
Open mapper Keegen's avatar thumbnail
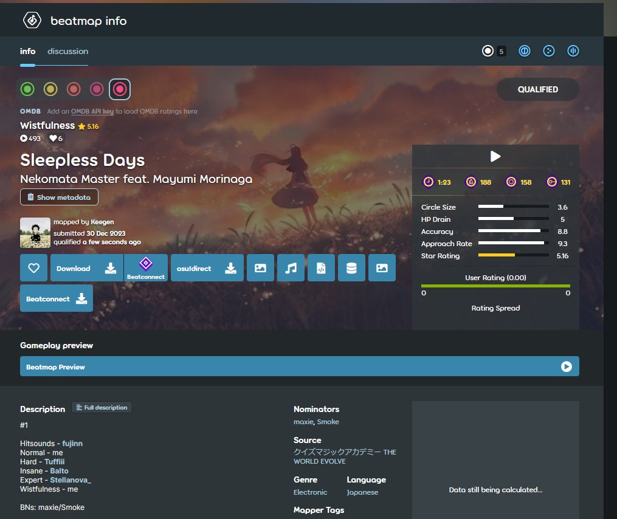point(35,233)
